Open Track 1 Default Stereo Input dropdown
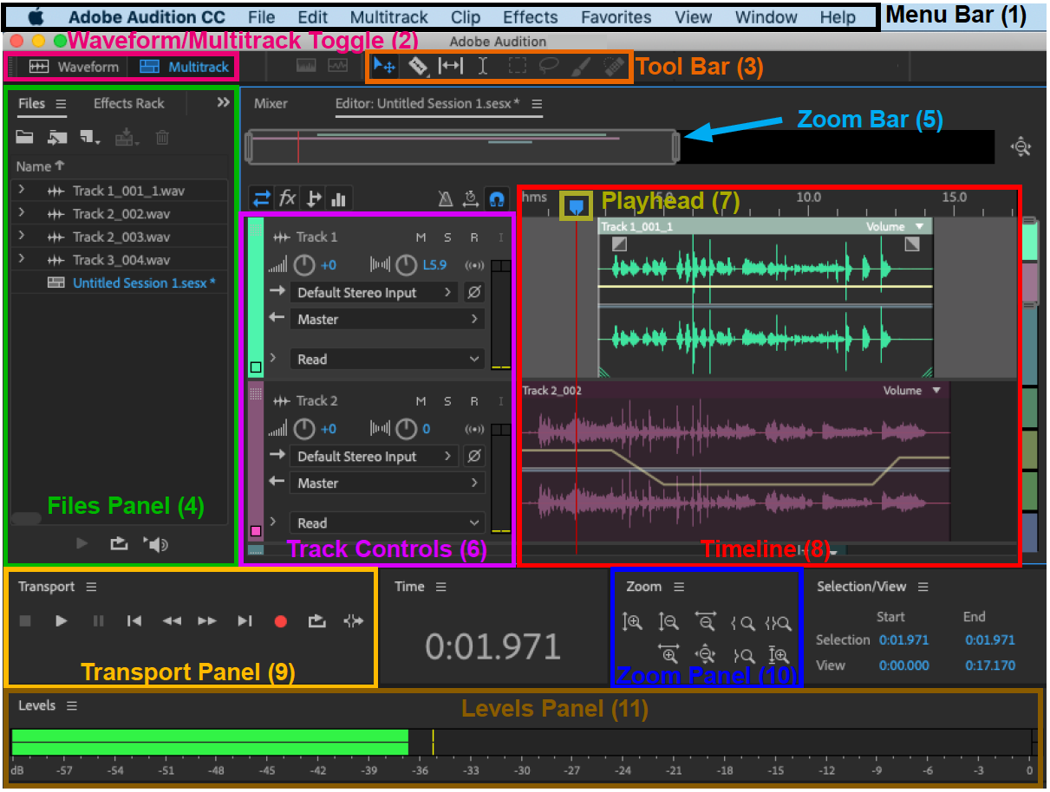This screenshot has height=792, width=1050. click(374, 293)
